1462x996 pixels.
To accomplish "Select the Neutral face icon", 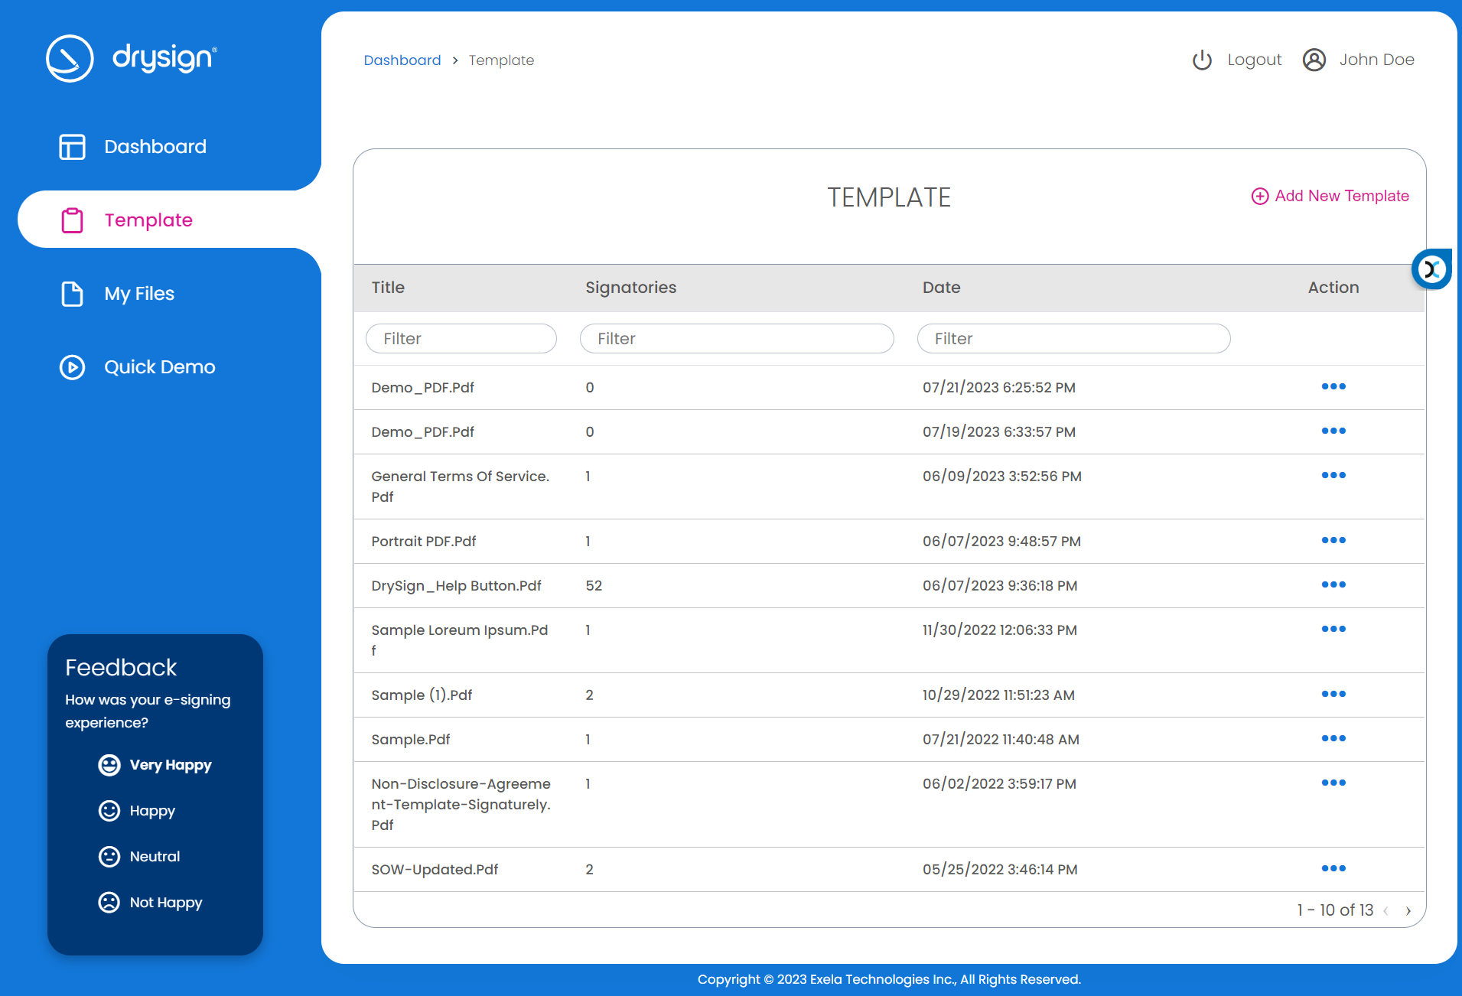I will point(109,857).
